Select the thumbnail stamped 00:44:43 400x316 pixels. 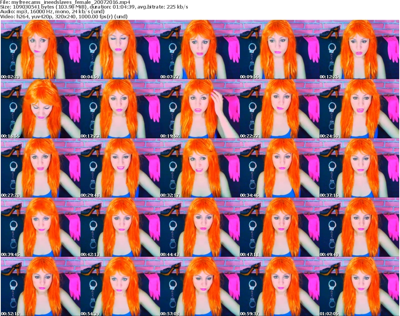(200, 227)
